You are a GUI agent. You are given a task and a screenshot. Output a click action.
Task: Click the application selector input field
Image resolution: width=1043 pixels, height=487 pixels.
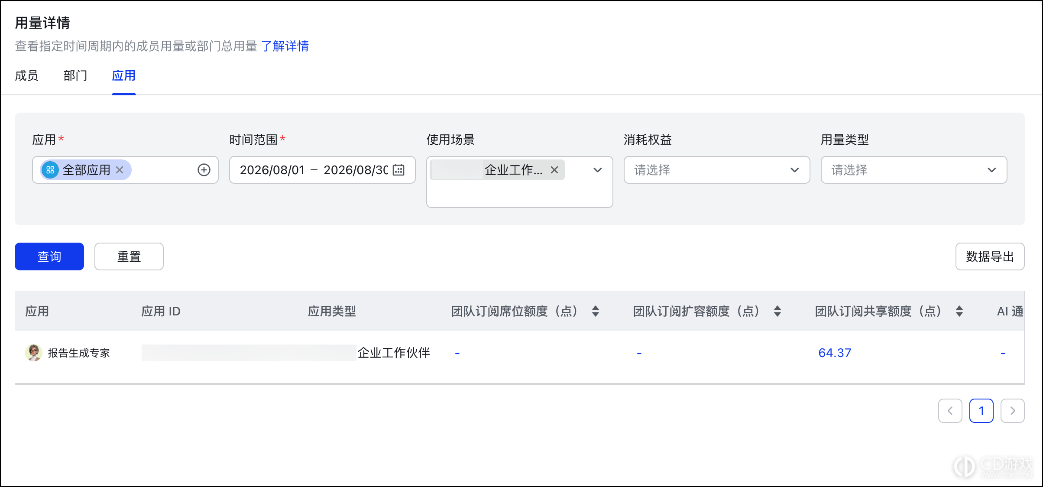(125, 170)
